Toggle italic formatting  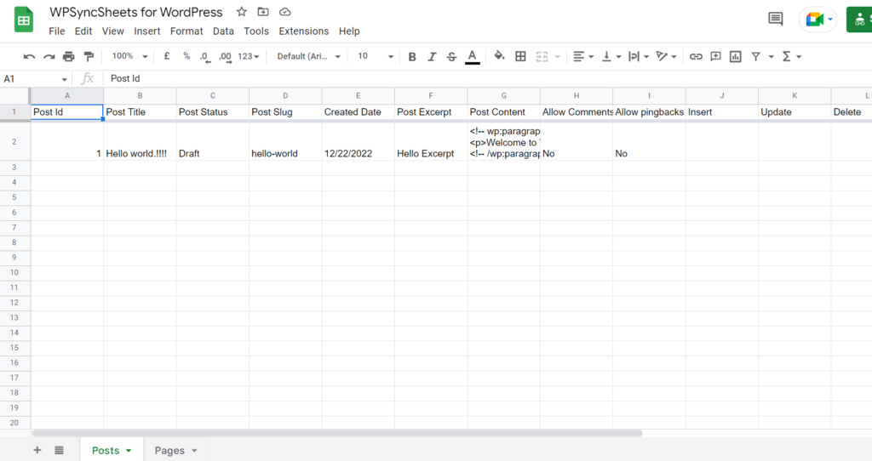point(432,56)
